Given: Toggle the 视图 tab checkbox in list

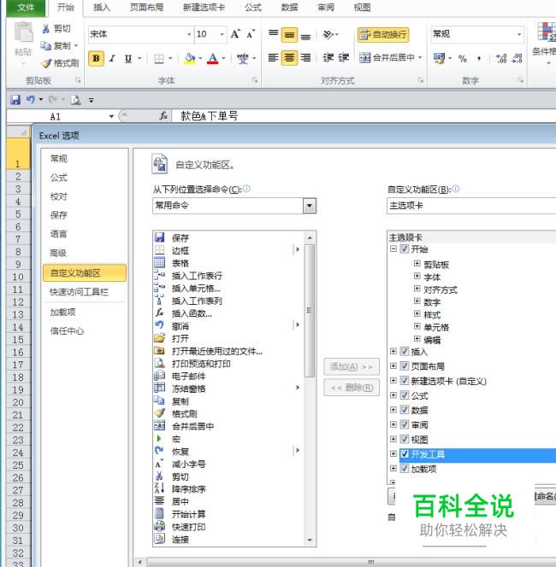Looking at the screenshot, I should [405, 439].
